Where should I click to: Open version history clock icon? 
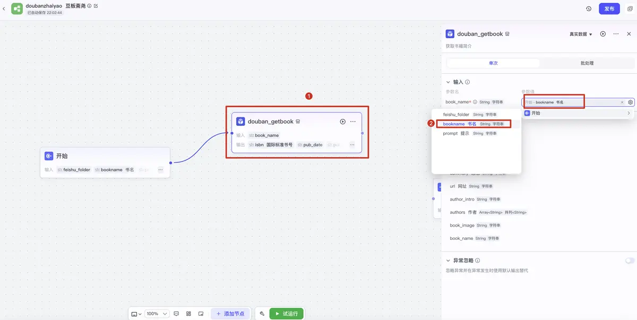coord(589,8)
